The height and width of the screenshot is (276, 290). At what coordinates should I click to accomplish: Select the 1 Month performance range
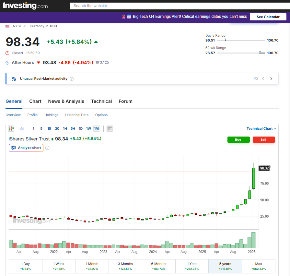[x=92, y=266]
